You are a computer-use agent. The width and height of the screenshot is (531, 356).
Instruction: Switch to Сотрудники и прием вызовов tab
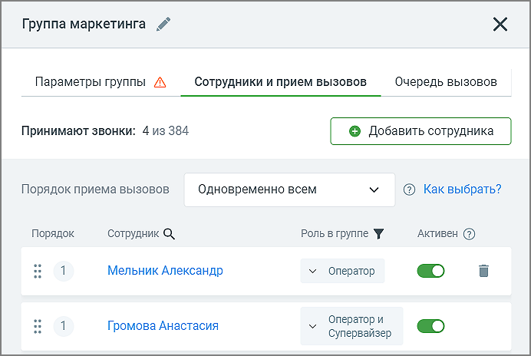tap(280, 82)
